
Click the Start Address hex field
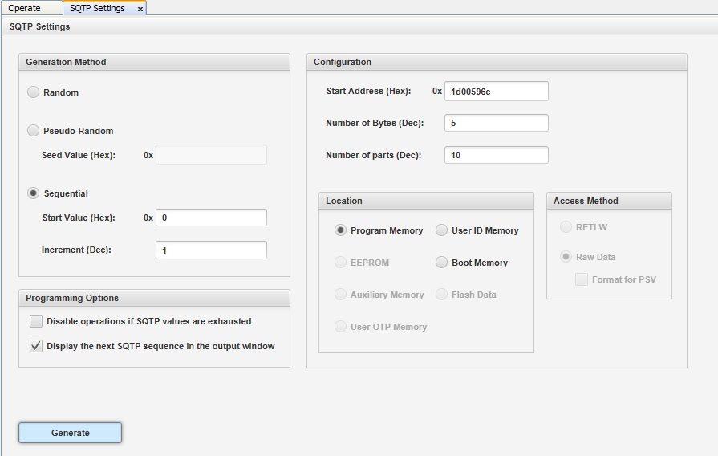coord(496,91)
